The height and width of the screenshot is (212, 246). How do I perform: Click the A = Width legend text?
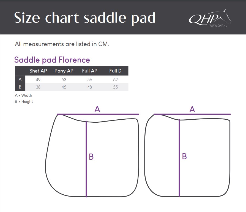[24, 95]
